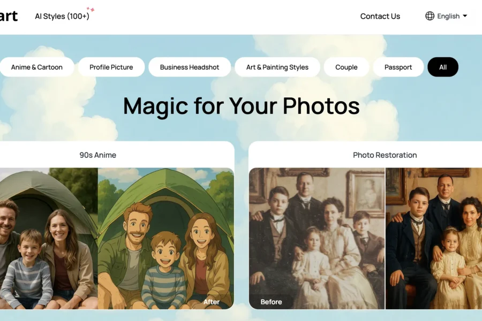Click the Magic for Your Photos heading

tap(242, 106)
